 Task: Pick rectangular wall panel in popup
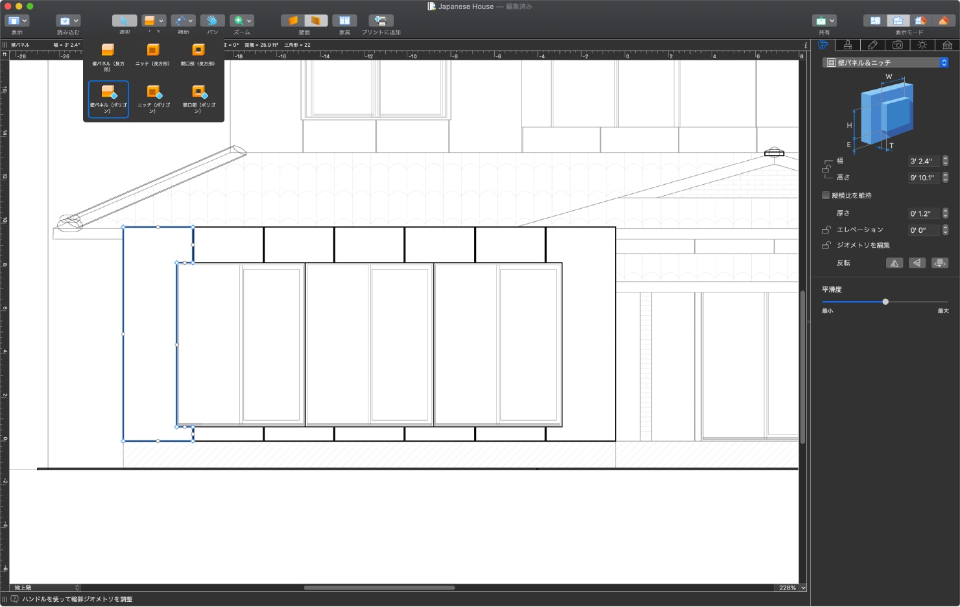108,57
